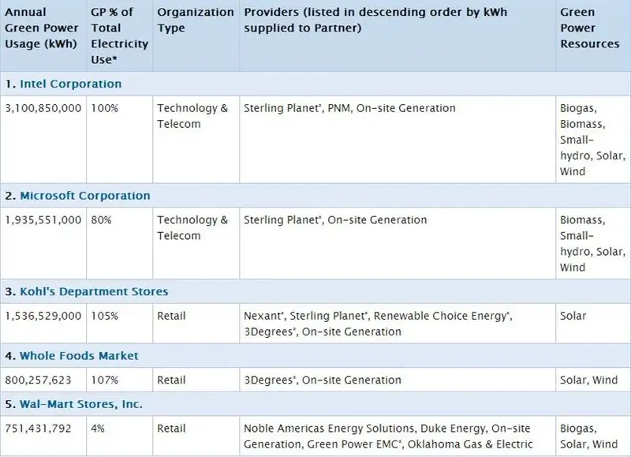Viewport: 631px width, 457px height.
Task: Follow the Whole Foods Market link
Action: pyautogui.click(x=79, y=356)
